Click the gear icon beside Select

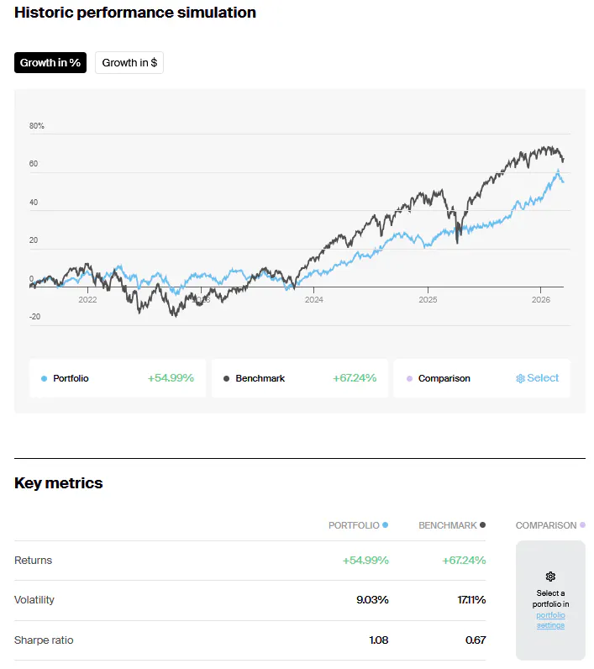click(x=520, y=378)
